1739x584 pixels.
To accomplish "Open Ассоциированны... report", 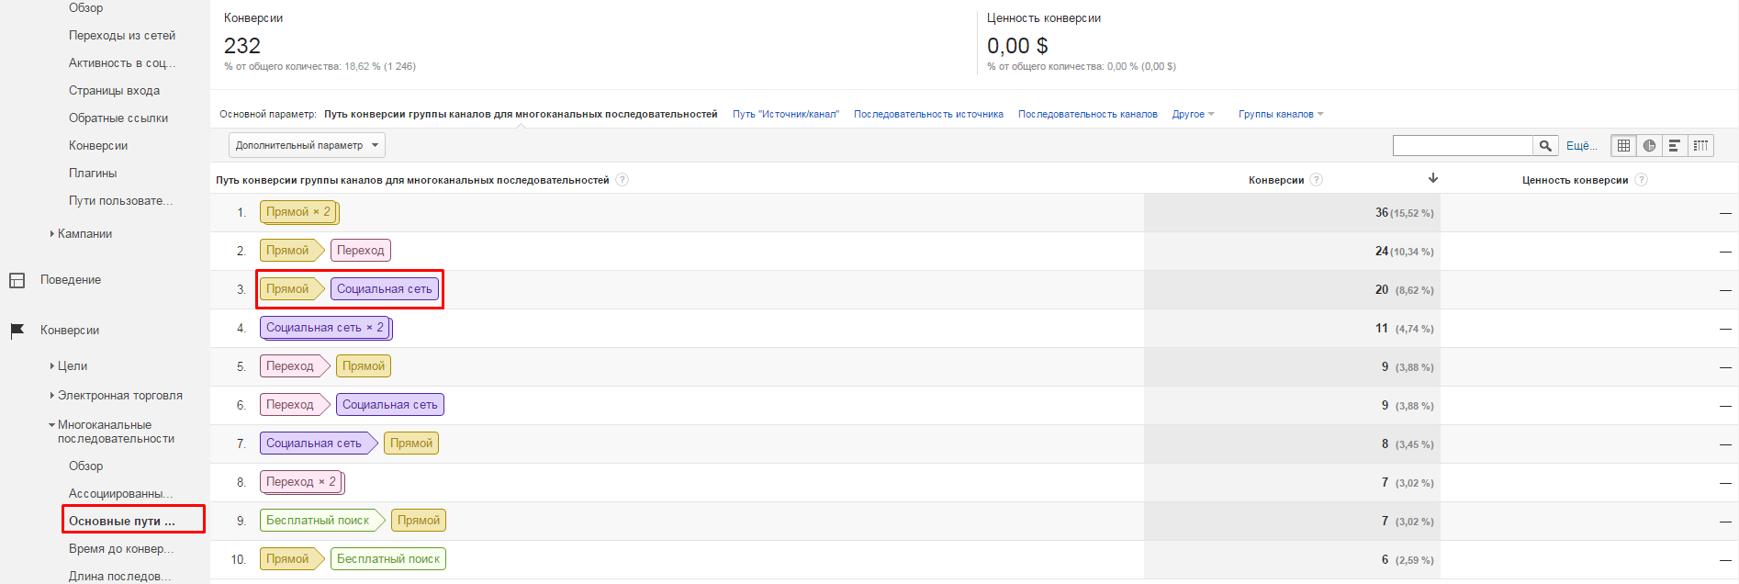I will (x=120, y=494).
